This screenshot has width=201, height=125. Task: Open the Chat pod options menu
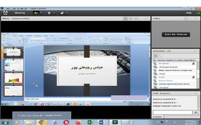196,93
